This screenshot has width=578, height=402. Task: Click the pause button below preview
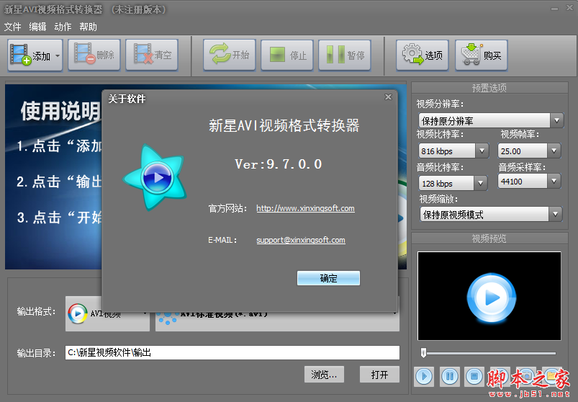[x=449, y=377]
